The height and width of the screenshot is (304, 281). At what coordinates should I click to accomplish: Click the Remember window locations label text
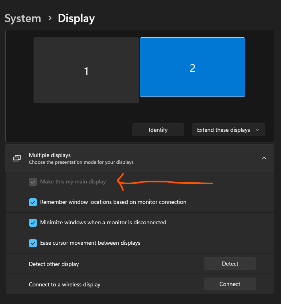113,202
